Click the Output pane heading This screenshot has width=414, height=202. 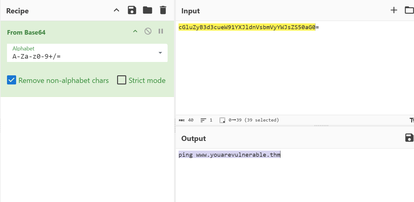tap(193, 139)
